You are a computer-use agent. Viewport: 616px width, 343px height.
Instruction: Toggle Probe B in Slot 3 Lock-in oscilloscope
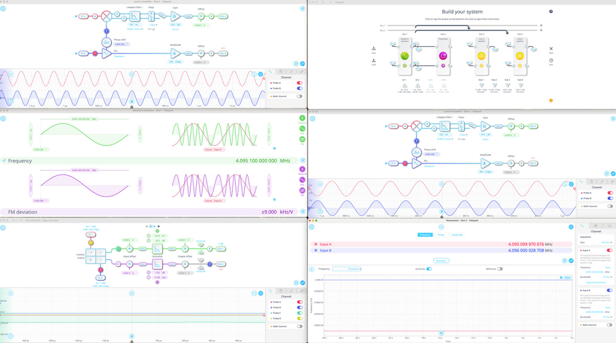click(x=299, y=88)
